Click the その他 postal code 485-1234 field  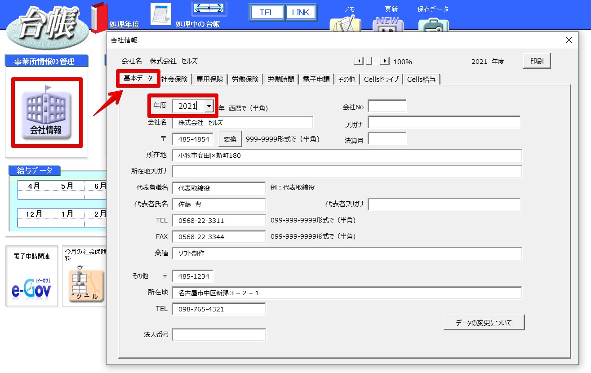click(x=193, y=276)
